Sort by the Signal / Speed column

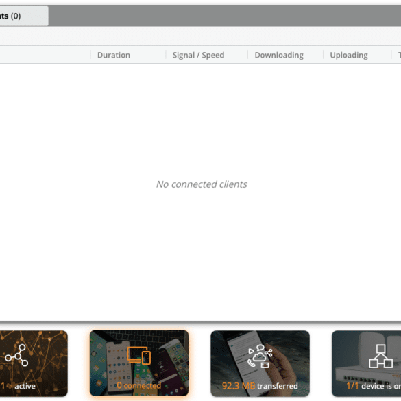[x=198, y=55]
